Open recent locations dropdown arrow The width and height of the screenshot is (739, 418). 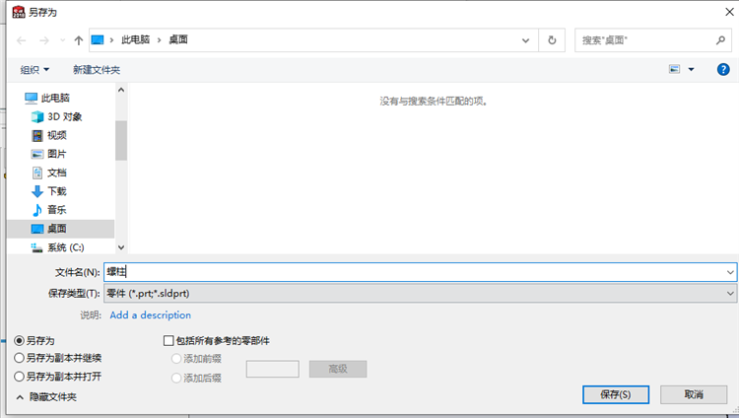click(62, 40)
